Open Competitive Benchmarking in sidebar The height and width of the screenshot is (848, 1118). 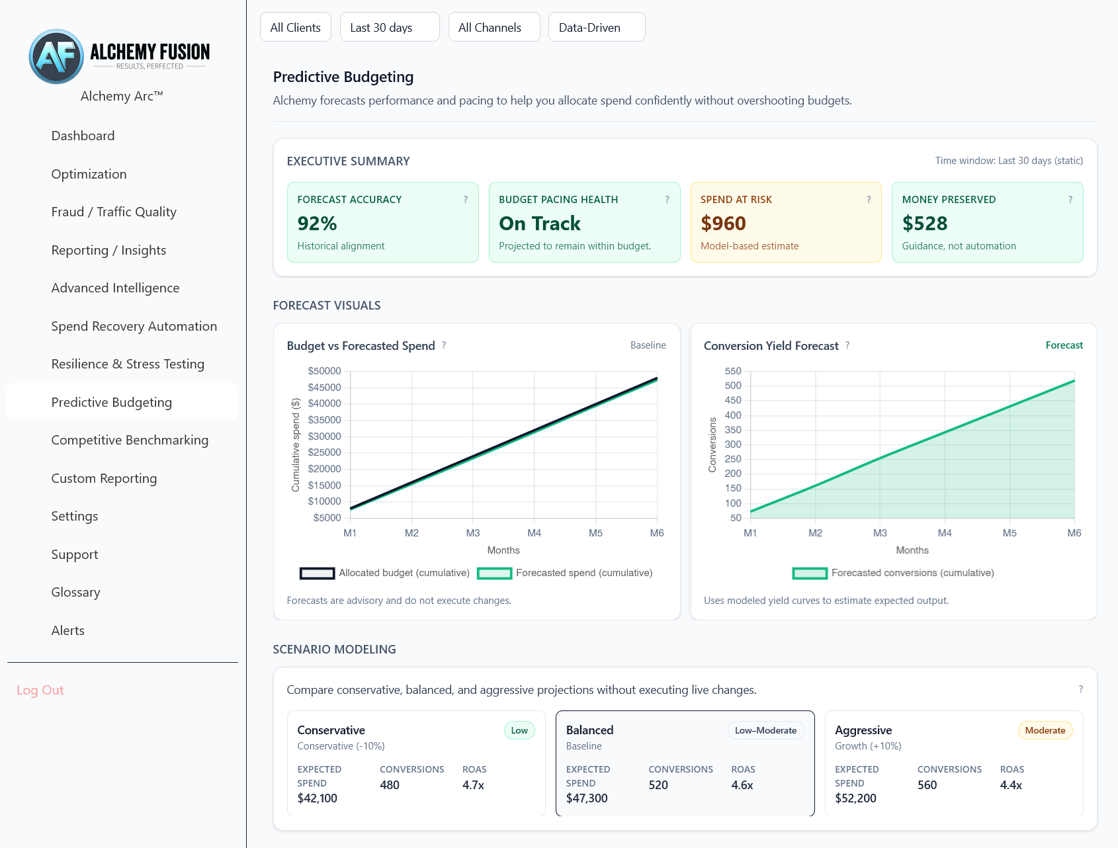130,440
